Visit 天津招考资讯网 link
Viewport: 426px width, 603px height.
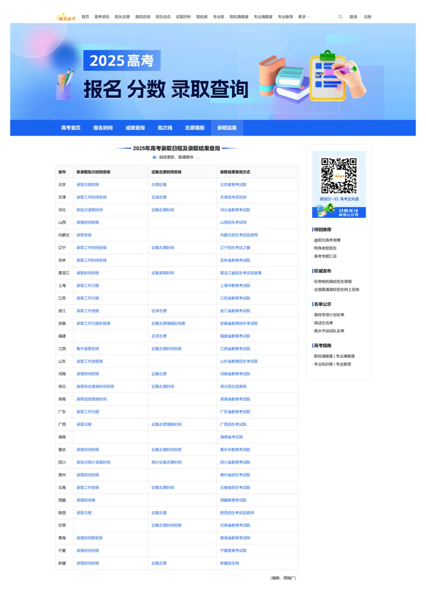233,197
